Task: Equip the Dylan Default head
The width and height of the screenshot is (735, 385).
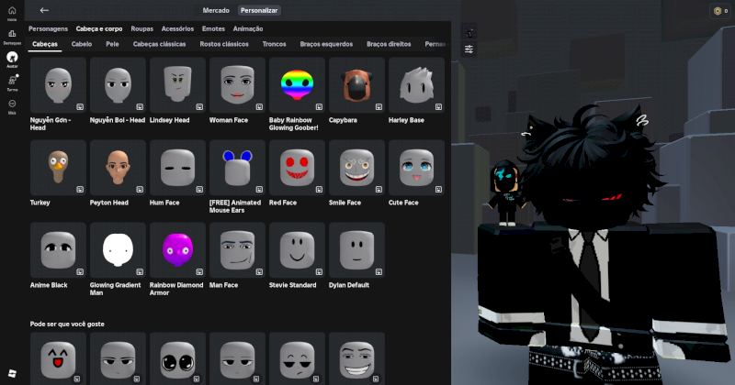Action: point(356,250)
